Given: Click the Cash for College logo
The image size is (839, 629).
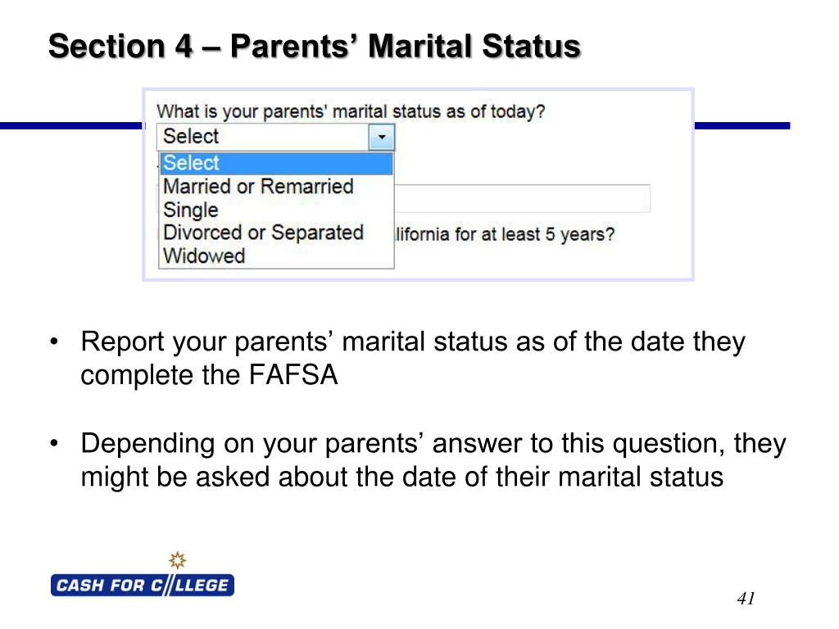Looking at the screenshot, I should [143, 585].
